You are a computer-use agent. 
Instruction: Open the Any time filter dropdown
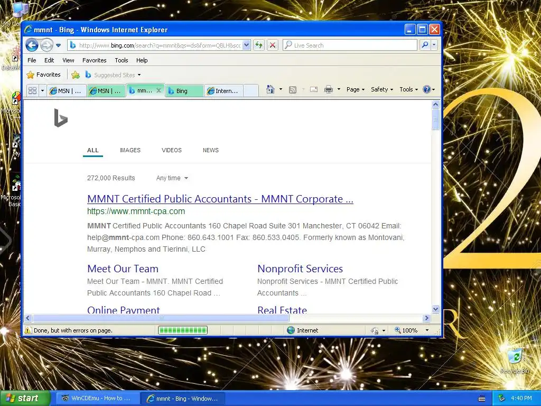point(172,178)
